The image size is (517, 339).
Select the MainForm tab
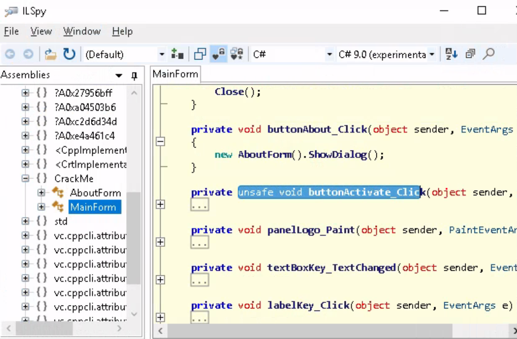175,74
